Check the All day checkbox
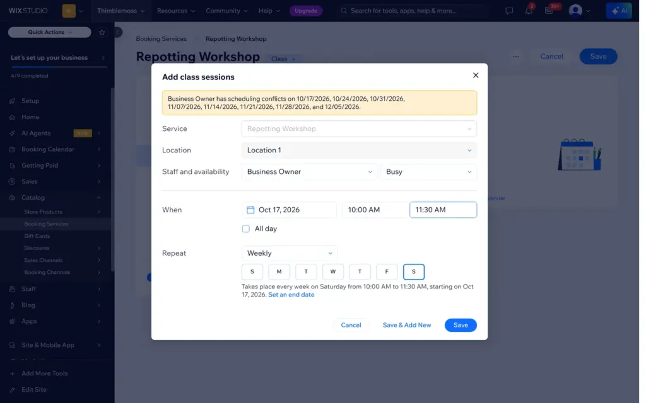646x403 pixels. pos(246,229)
